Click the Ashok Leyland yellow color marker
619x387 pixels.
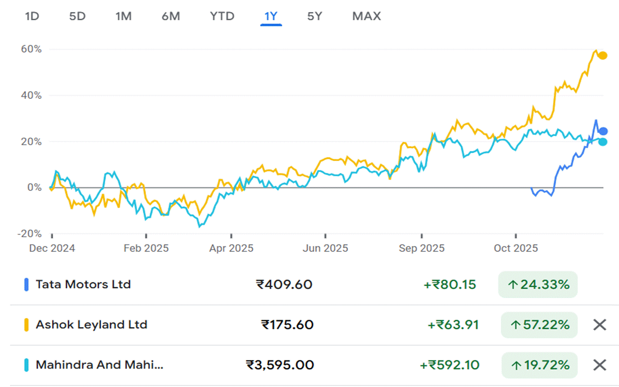[26, 325]
